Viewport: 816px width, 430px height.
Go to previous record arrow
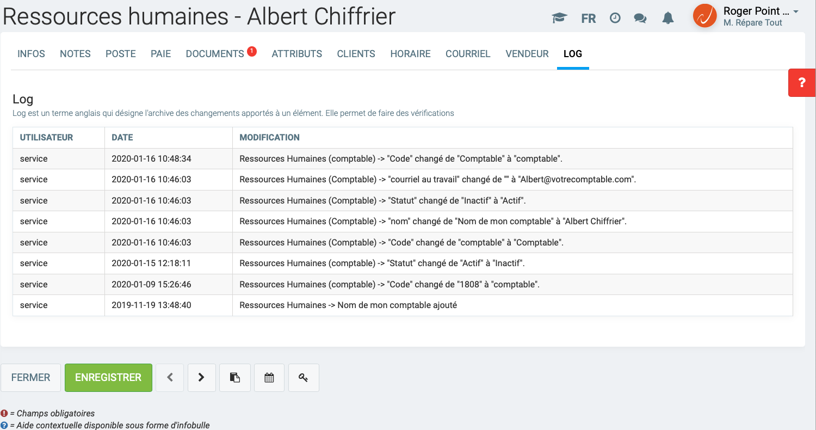click(170, 377)
